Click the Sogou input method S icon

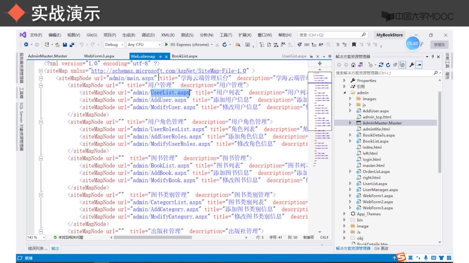point(401,258)
